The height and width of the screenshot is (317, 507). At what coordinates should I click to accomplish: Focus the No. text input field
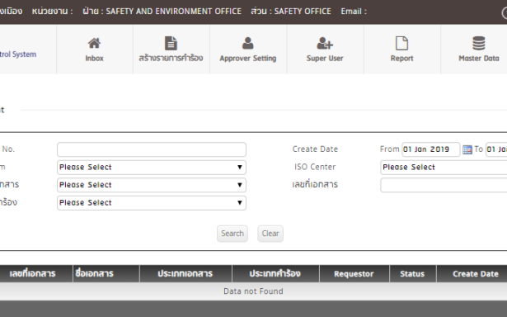click(x=152, y=149)
